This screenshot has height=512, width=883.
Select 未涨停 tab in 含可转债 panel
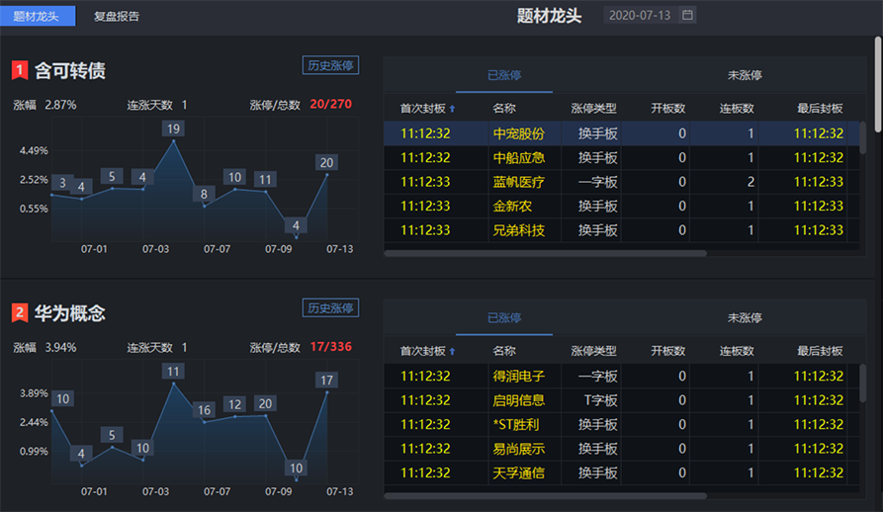tap(745, 75)
